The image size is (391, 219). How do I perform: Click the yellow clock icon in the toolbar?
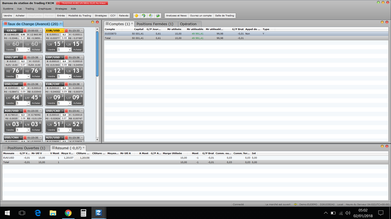[x=136, y=15]
